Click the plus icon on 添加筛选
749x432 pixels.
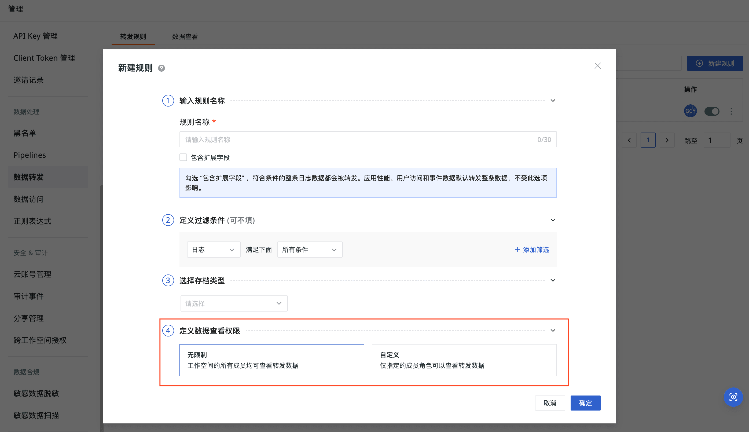pyautogui.click(x=517, y=250)
